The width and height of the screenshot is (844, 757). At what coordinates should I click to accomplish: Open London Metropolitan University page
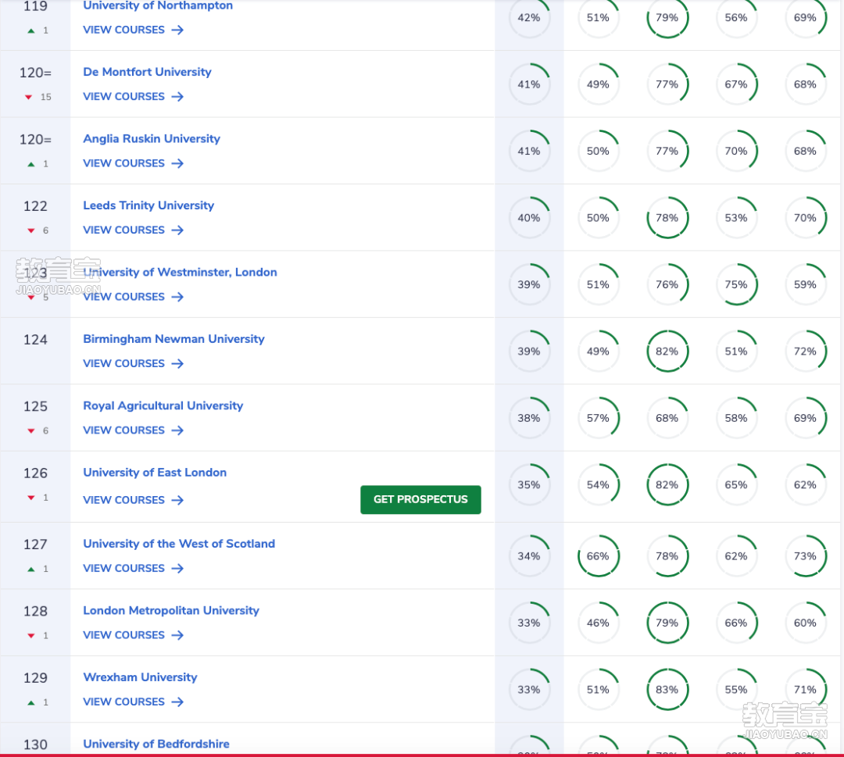coord(170,611)
